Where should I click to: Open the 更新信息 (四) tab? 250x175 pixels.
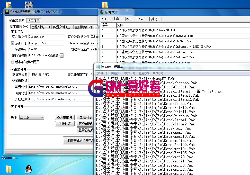[84, 27]
